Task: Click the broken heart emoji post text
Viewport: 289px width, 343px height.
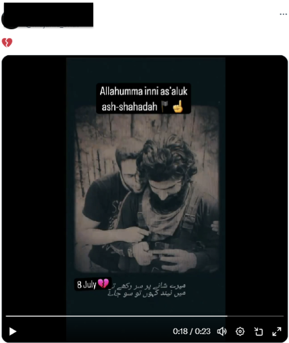Action: [7, 42]
